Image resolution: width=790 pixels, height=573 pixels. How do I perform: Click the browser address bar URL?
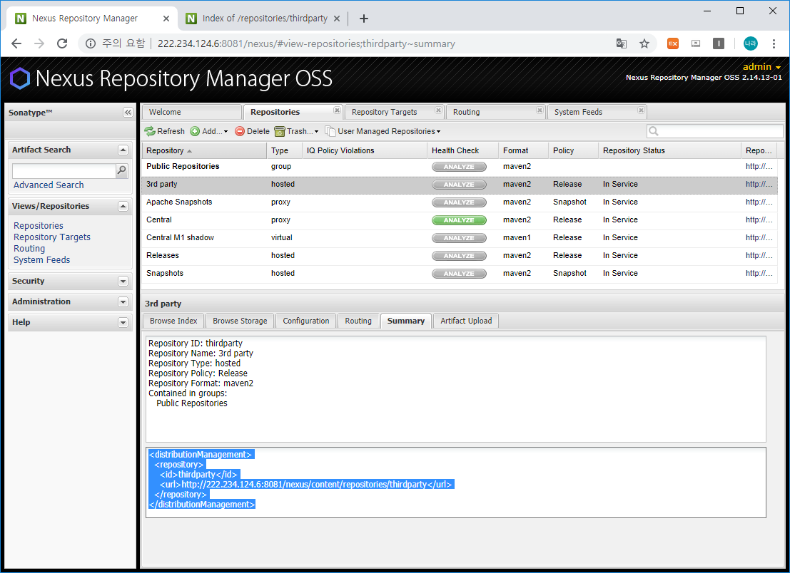tap(306, 43)
